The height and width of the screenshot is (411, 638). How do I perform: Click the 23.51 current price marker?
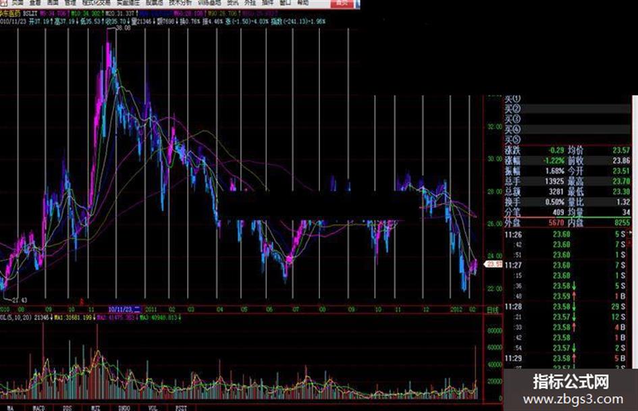493,265
